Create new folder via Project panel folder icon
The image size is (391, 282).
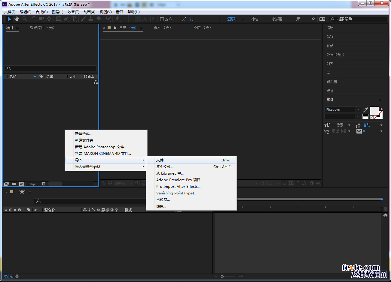click(x=14, y=184)
